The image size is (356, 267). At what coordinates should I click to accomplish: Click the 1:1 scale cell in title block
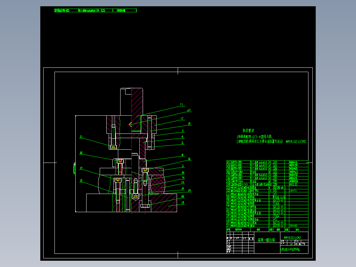[291, 244]
